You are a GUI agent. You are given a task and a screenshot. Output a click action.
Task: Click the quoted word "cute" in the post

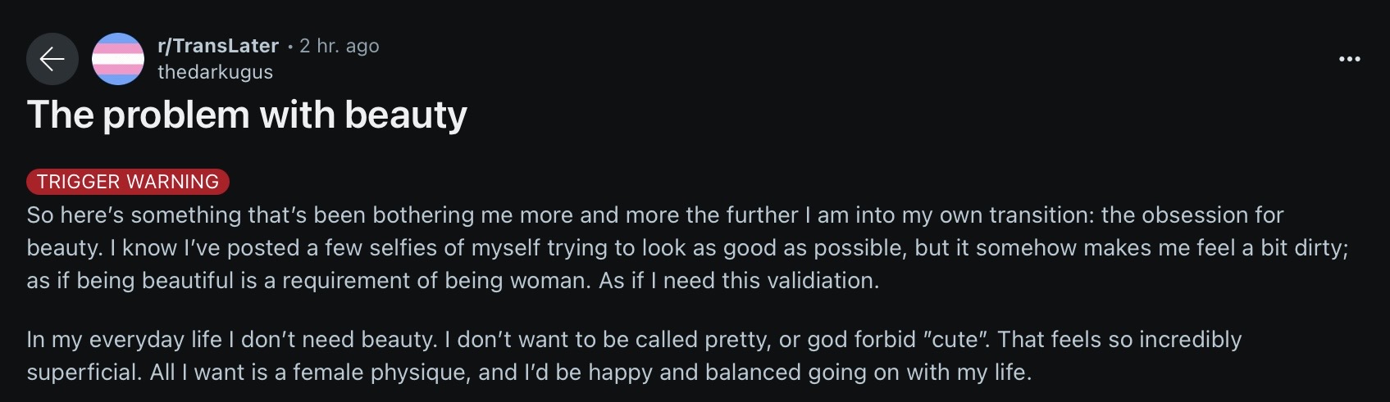[956, 339]
